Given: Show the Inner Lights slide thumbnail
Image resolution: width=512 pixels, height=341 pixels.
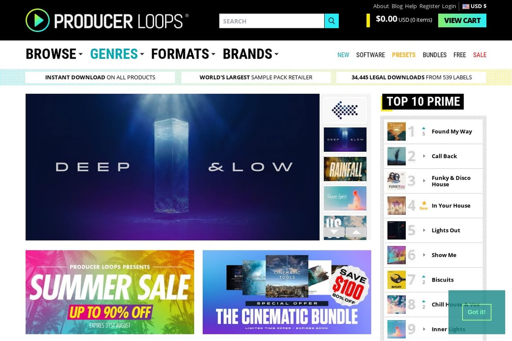Looking at the screenshot, I should click(345, 198).
